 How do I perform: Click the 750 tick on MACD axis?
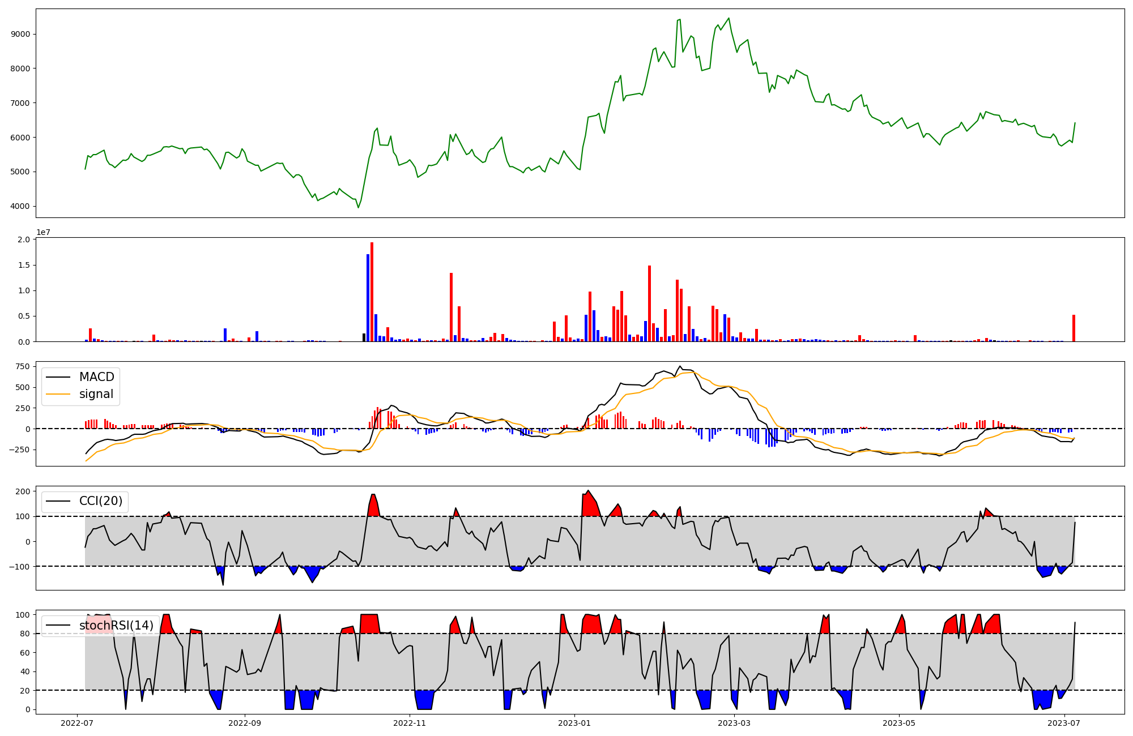23,366
